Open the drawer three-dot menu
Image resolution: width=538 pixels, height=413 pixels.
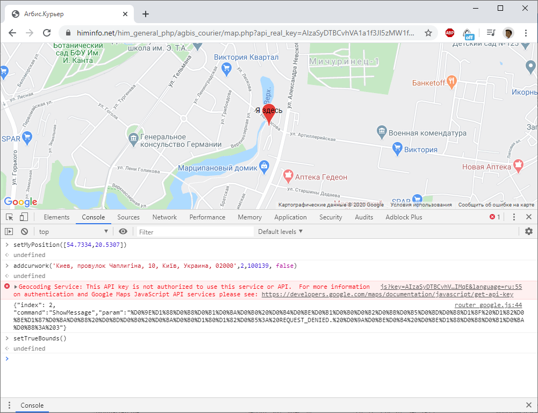9,405
